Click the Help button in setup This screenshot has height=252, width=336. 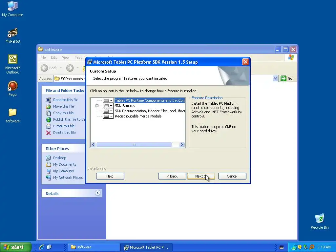tap(110, 176)
